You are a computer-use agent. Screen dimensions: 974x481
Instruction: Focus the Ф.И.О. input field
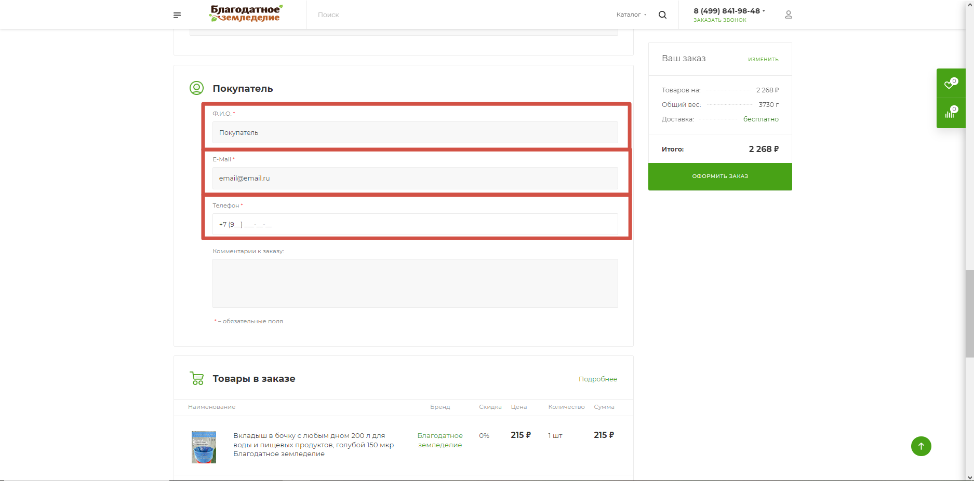(415, 133)
